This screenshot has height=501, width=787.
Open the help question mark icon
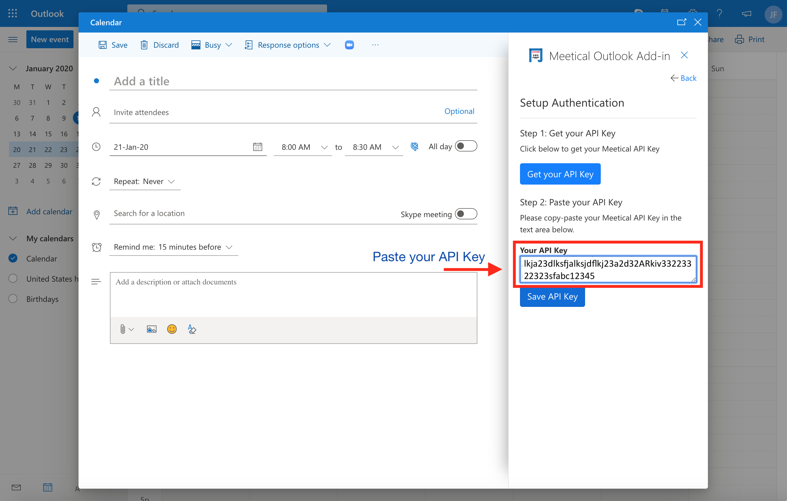tap(719, 14)
